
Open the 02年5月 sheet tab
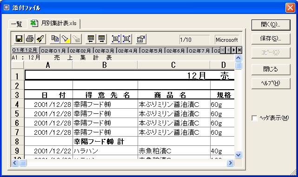(x=152, y=51)
